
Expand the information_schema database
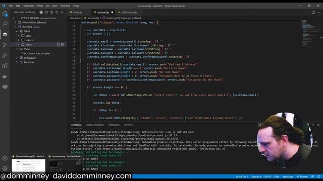coord(15,22)
